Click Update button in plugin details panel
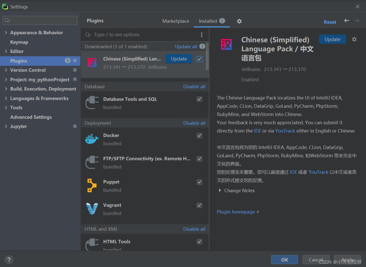The height and width of the screenshot is (267, 366). [x=332, y=39]
